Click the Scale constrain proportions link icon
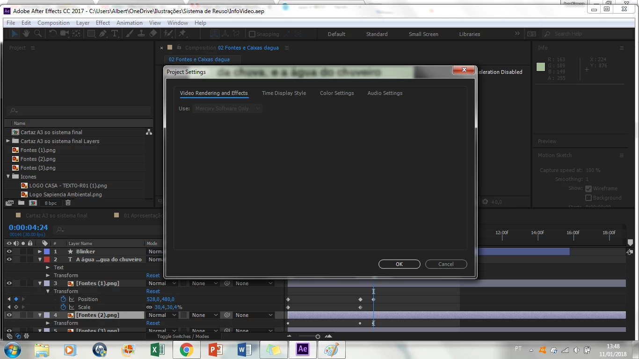This screenshot has width=639, height=359. pyautogui.click(x=149, y=307)
